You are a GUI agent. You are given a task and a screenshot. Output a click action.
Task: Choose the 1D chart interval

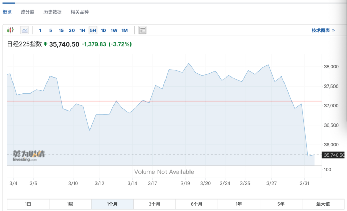click(103, 30)
